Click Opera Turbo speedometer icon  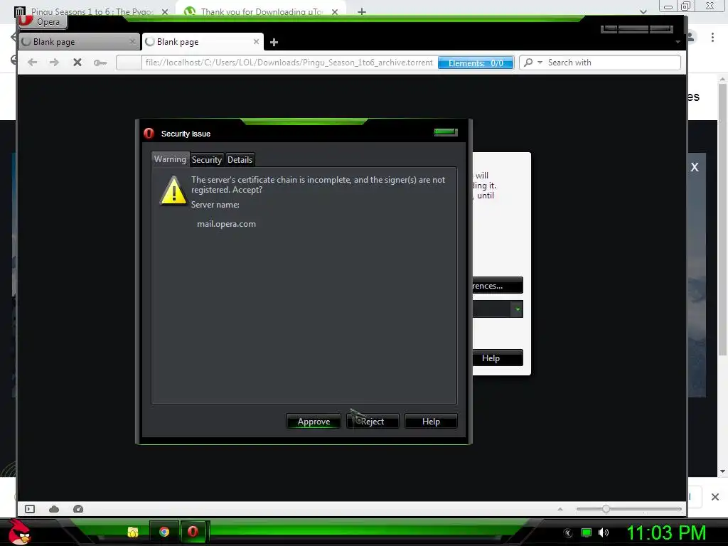pos(78,509)
